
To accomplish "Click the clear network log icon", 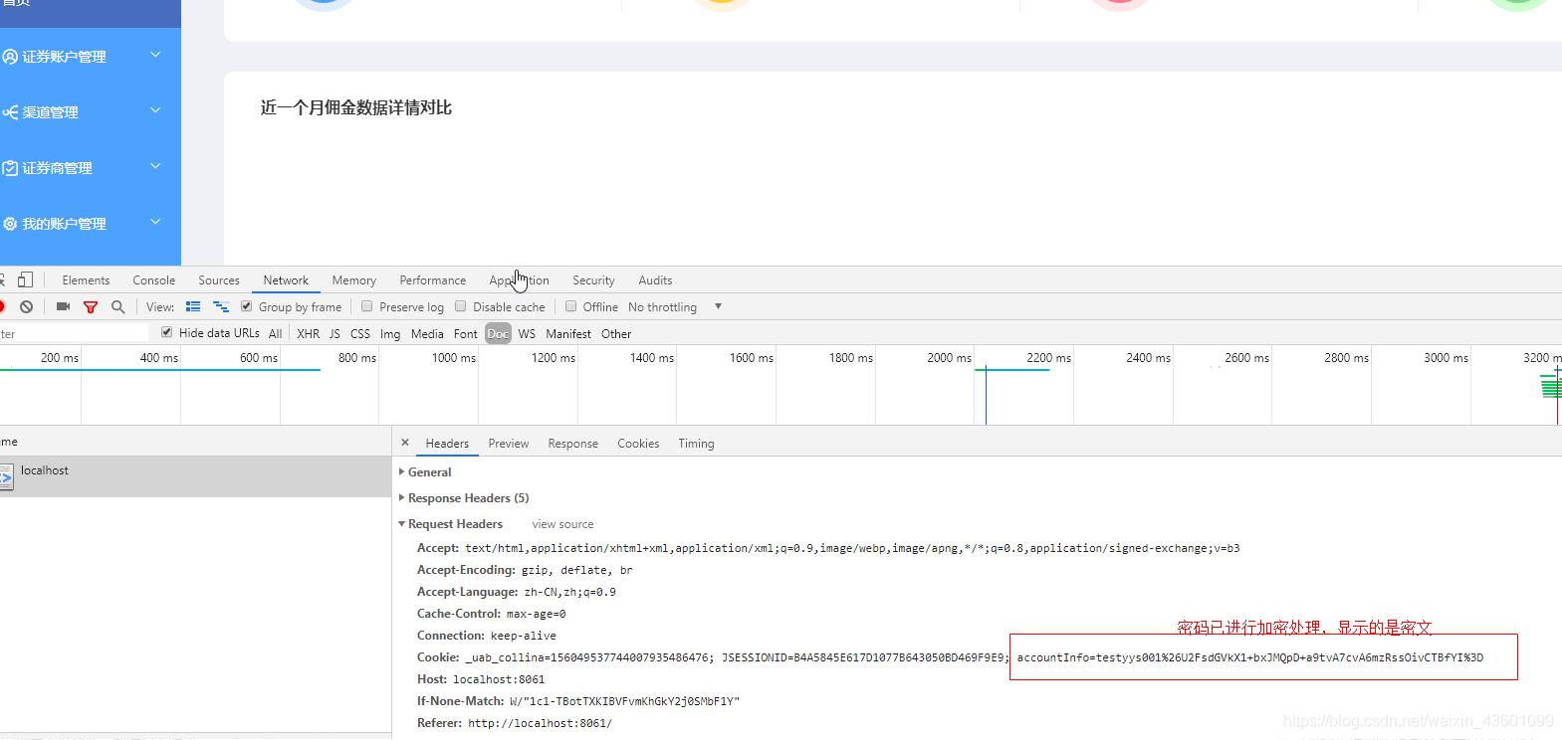I will (x=27, y=307).
